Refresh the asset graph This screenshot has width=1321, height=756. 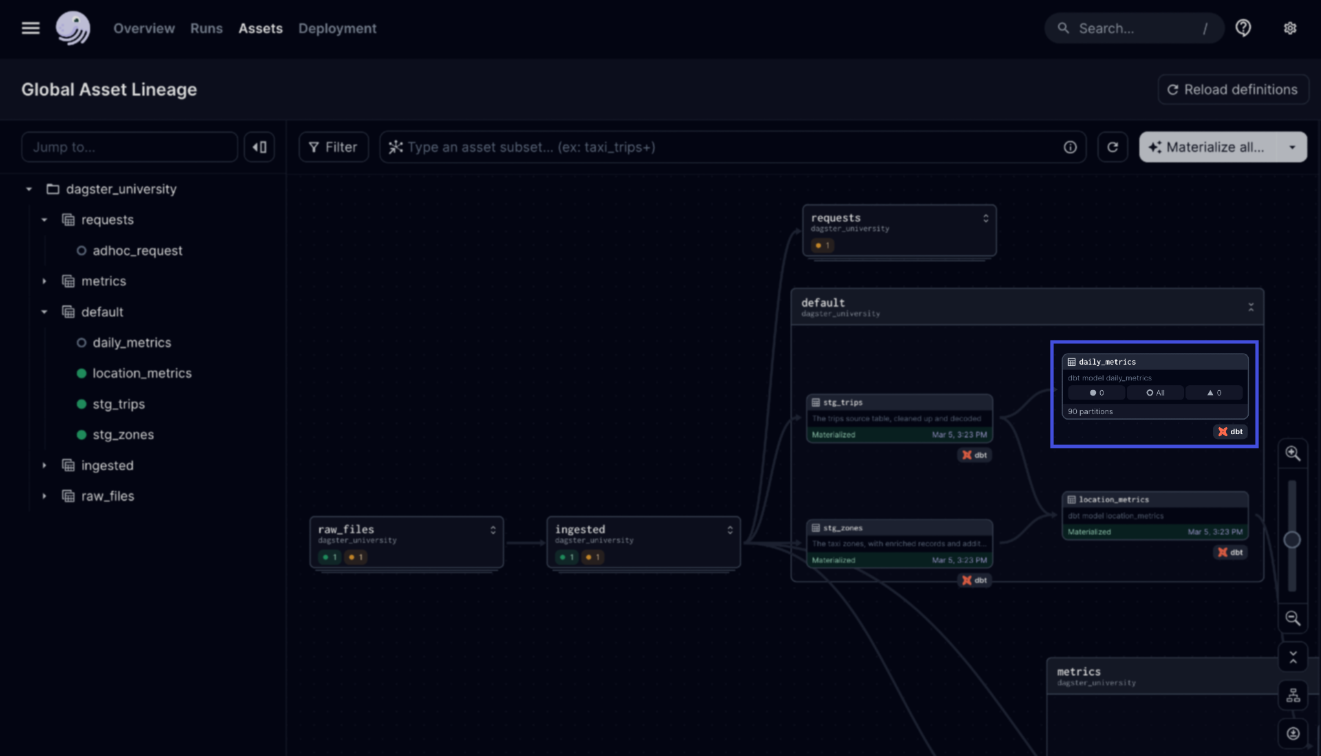pyautogui.click(x=1113, y=147)
